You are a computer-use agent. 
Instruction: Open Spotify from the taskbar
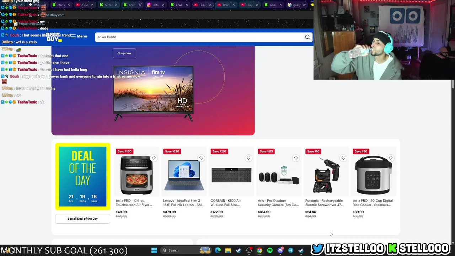coord(270,250)
